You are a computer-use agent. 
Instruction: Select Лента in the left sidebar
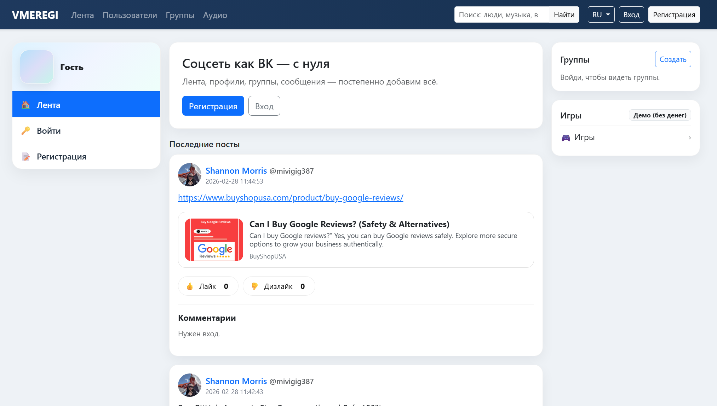point(86,104)
